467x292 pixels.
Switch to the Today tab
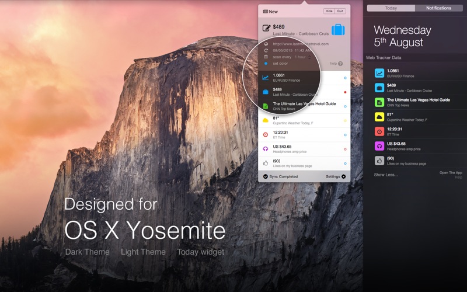coord(391,8)
